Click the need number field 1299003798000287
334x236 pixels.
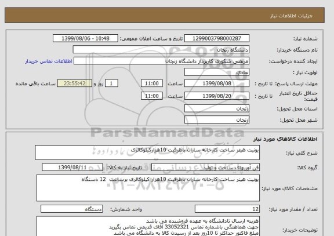point(217,38)
